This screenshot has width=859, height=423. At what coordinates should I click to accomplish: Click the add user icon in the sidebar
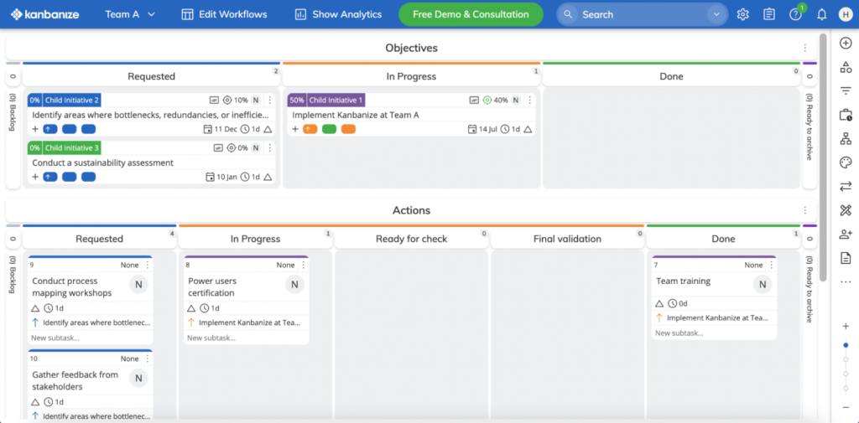(x=846, y=235)
